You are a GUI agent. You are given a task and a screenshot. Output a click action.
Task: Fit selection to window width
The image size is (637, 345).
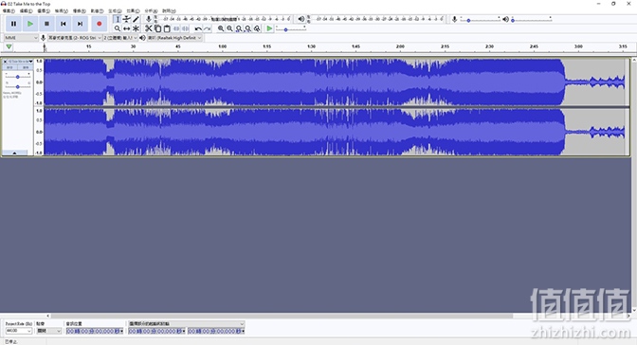coord(239,28)
